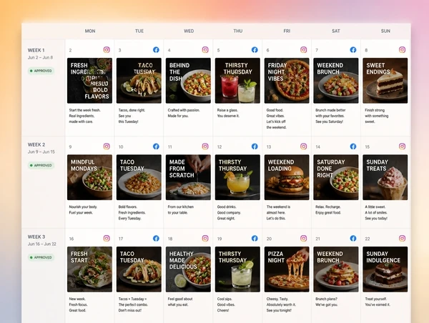Viewport: 429px width, 323px height.
Task: Open the Fresh Start wrap post
Action: point(90,269)
